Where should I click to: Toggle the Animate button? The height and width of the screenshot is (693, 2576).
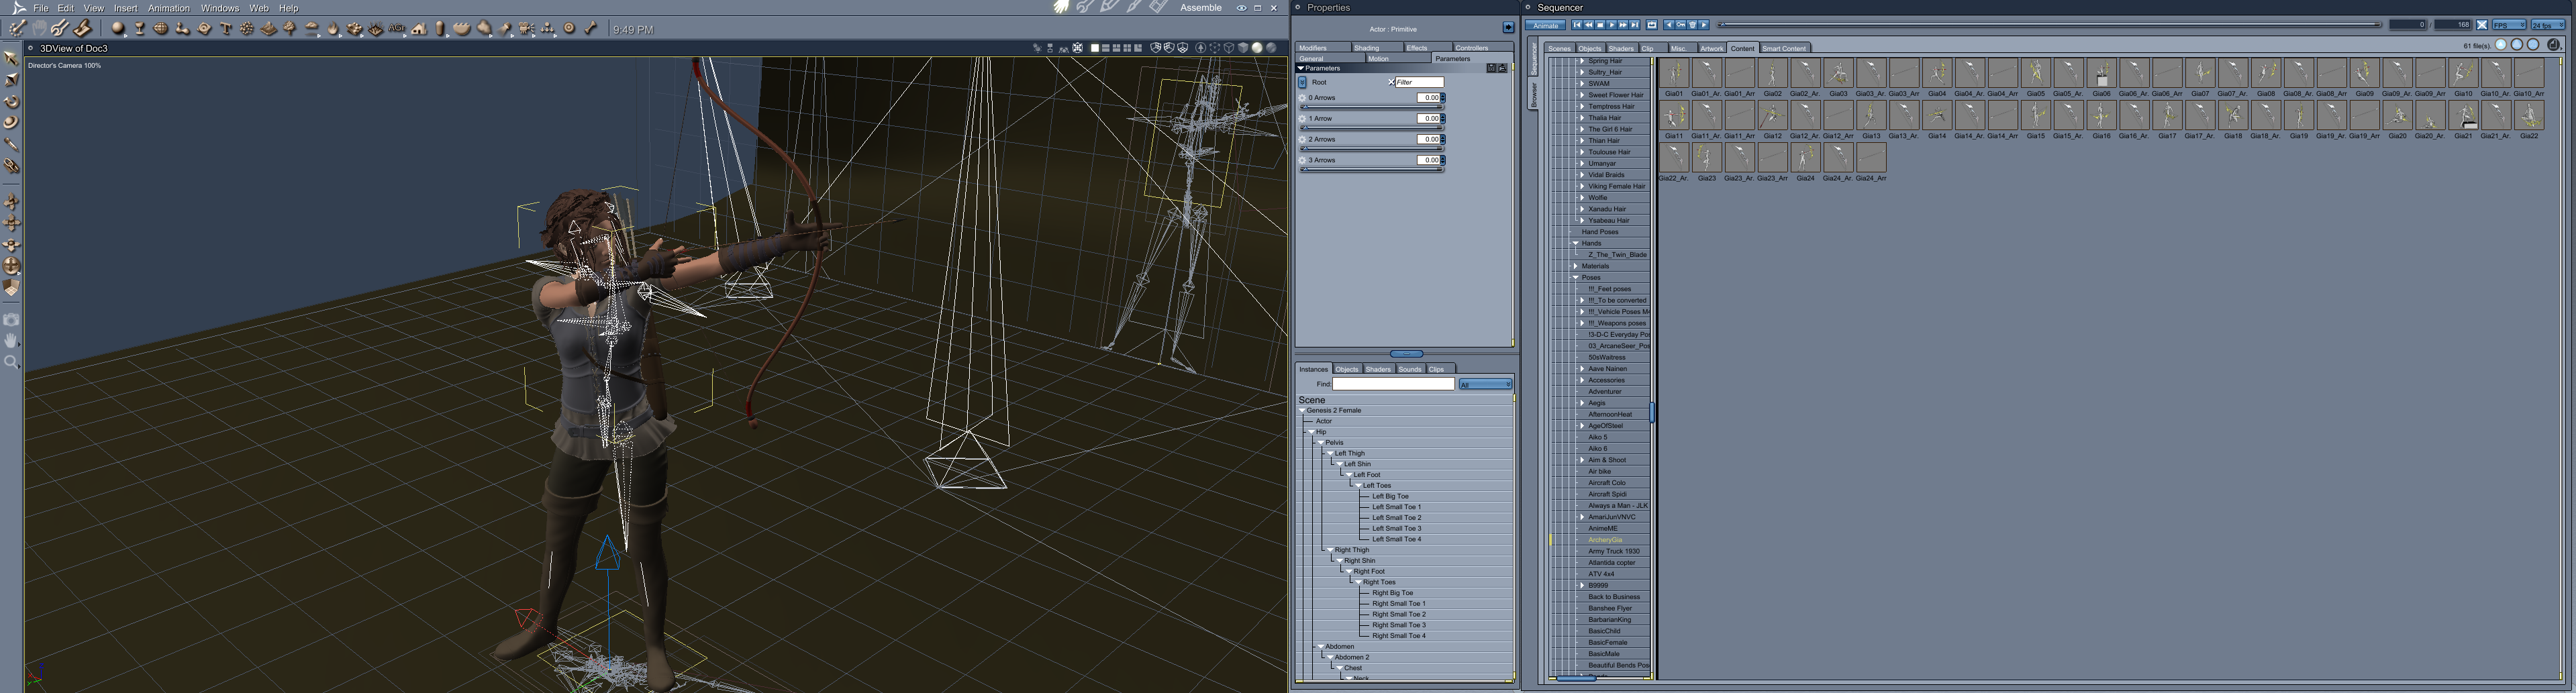tap(1546, 25)
